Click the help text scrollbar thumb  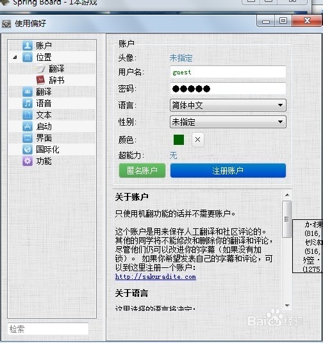[286, 219]
